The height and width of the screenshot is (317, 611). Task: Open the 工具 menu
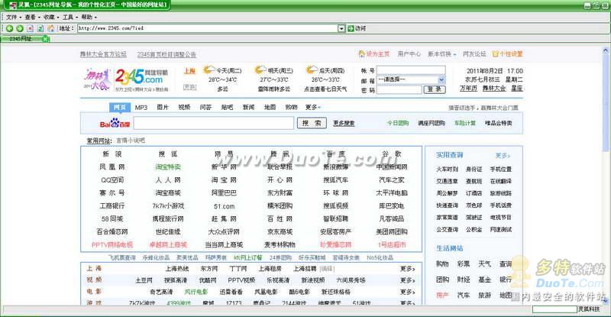click(x=70, y=16)
